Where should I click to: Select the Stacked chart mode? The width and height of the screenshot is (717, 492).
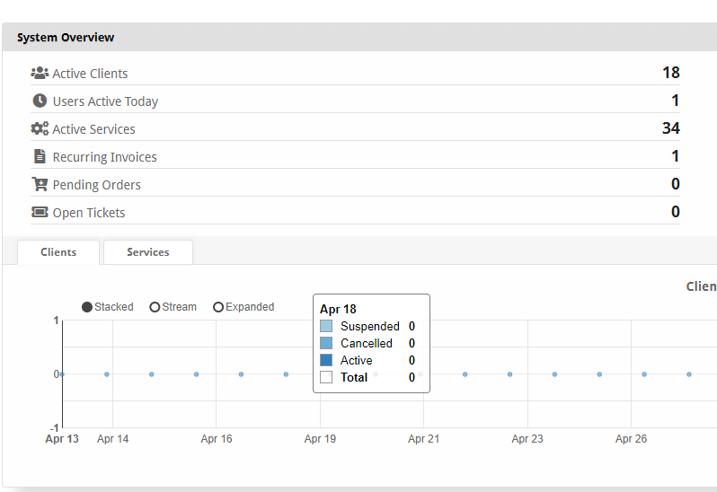(108, 307)
